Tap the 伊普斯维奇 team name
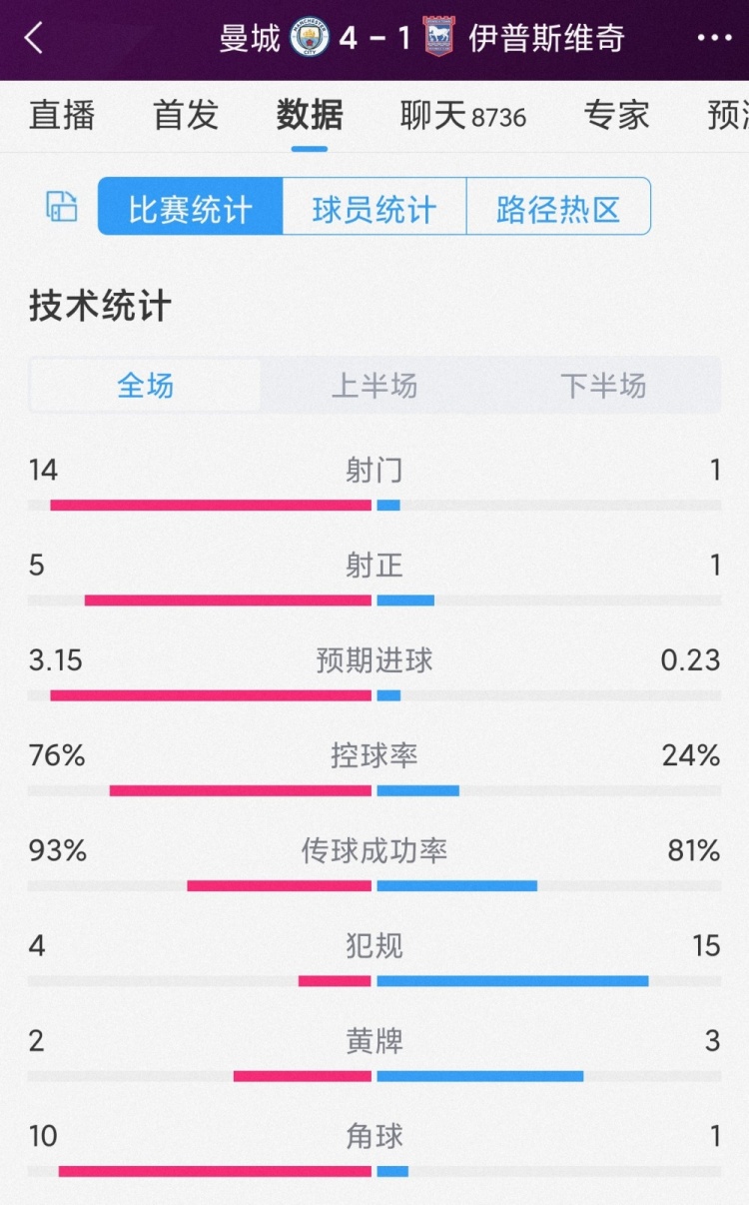 pyautogui.click(x=547, y=38)
